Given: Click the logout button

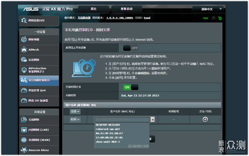Looking at the screenshot, I should coord(93,9).
